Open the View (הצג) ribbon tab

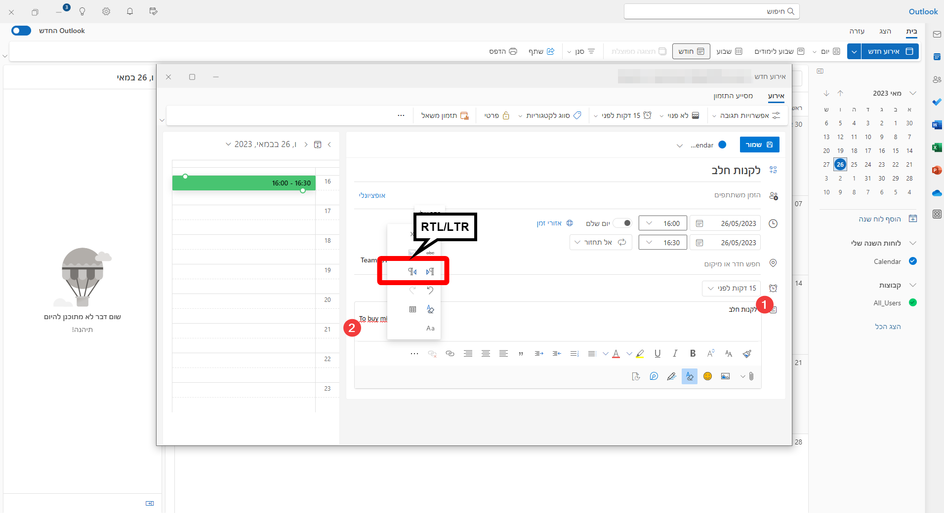click(x=885, y=31)
